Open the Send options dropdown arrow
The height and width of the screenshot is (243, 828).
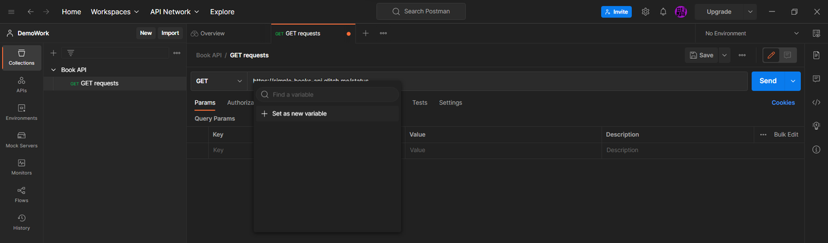[x=793, y=81]
